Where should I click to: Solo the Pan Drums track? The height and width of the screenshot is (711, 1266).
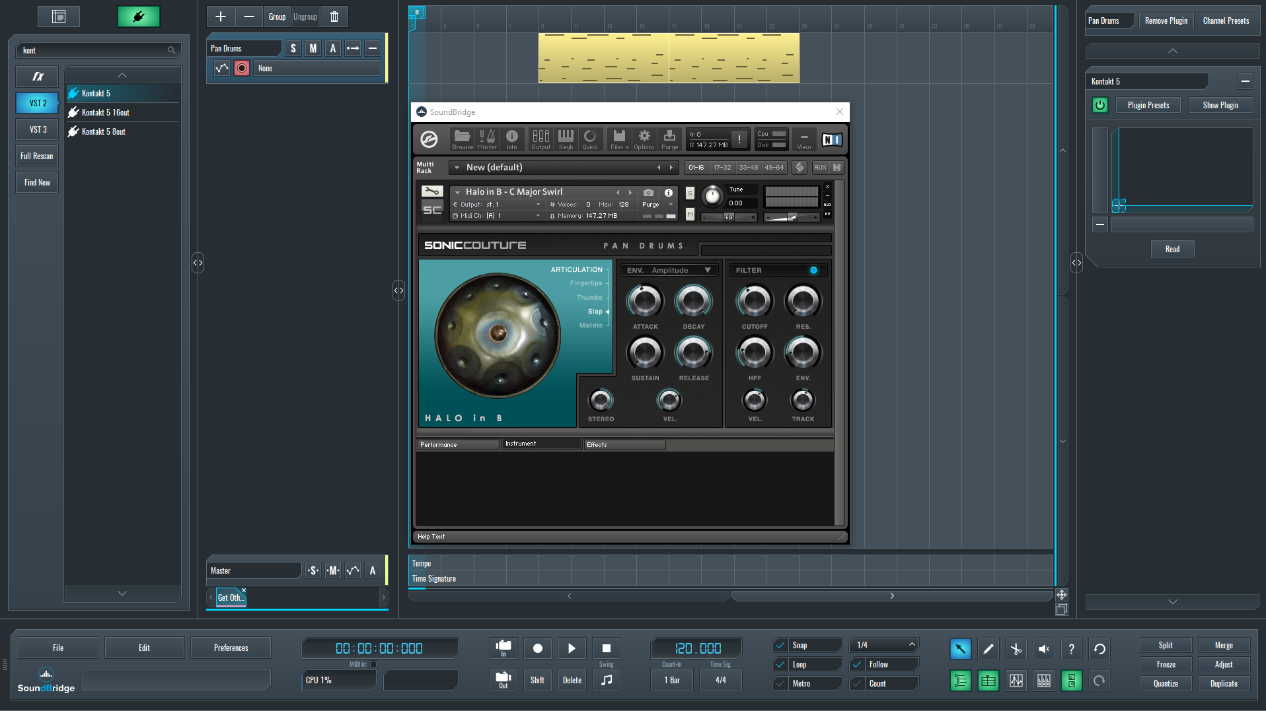pos(293,48)
